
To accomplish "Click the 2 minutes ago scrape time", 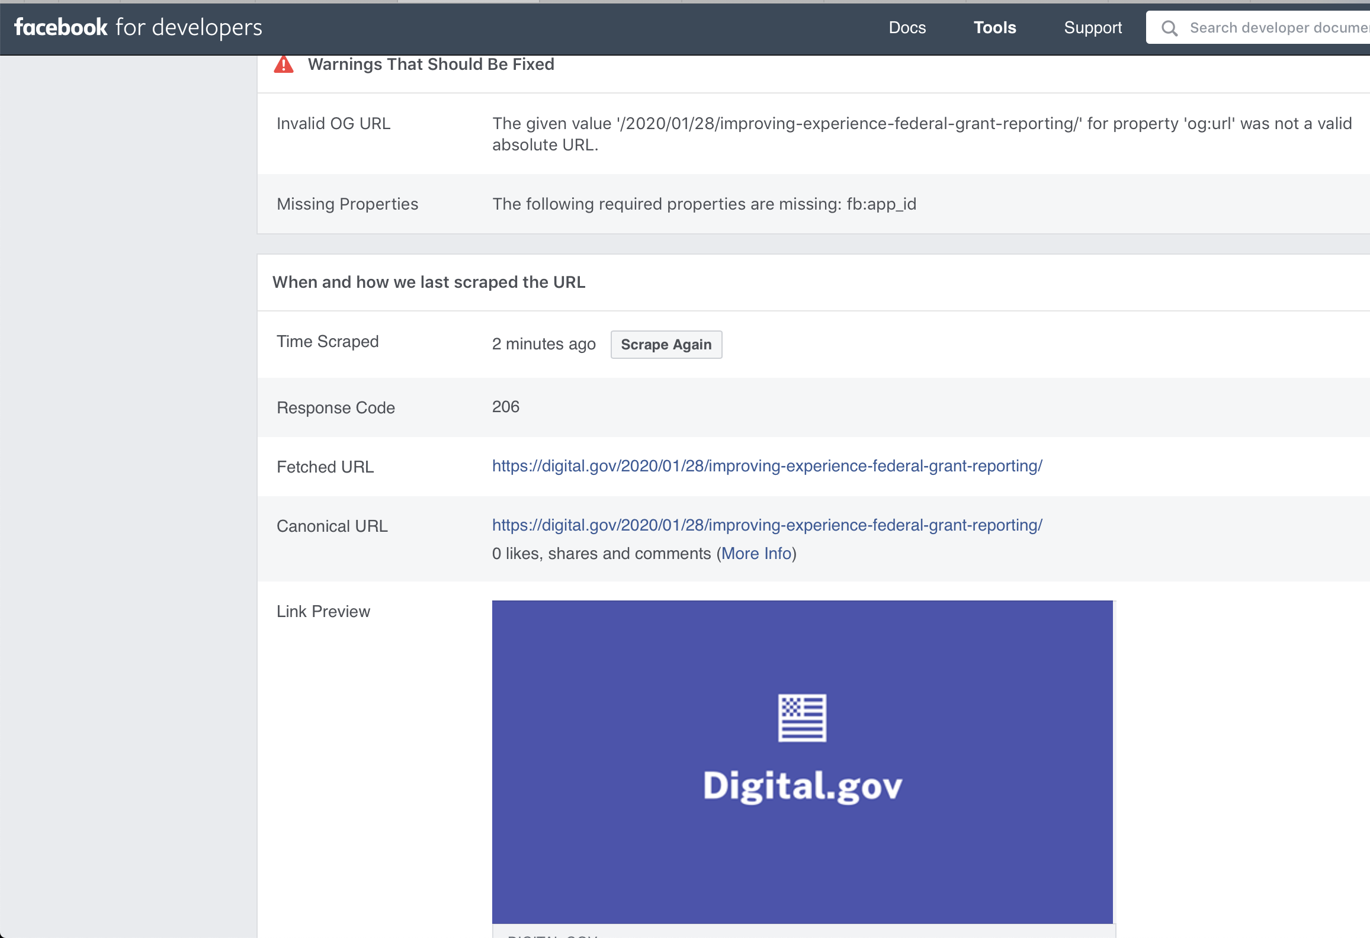I will pos(543,343).
